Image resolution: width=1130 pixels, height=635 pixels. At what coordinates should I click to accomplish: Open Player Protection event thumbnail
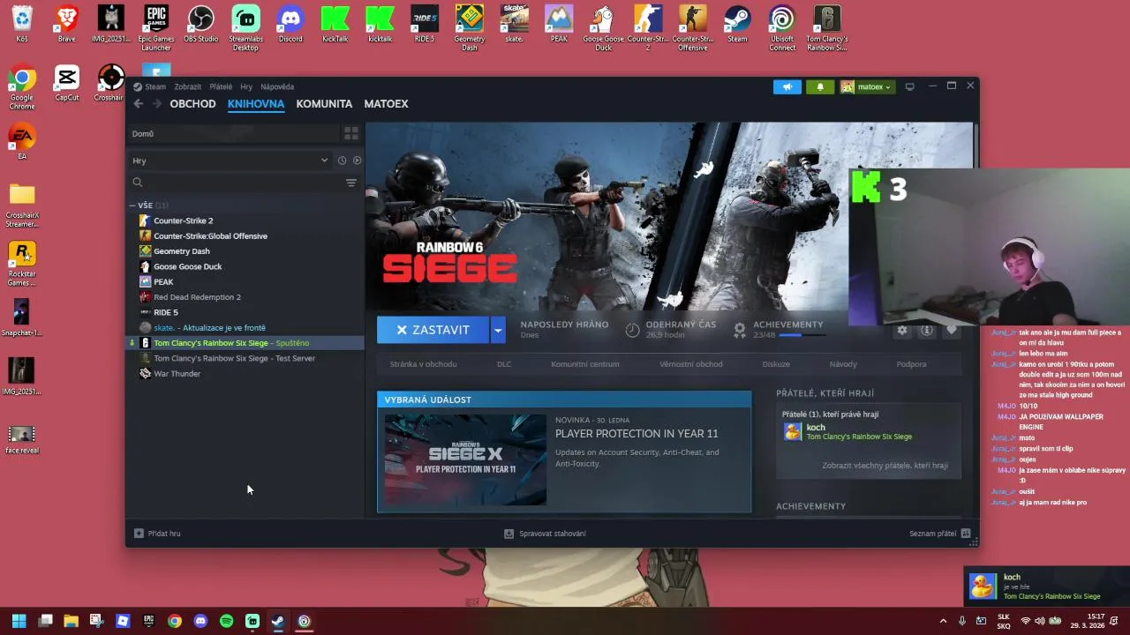[x=465, y=459]
